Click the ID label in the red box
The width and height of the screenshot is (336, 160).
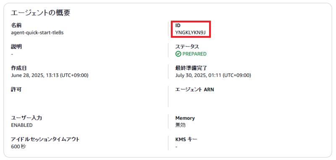(178, 26)
